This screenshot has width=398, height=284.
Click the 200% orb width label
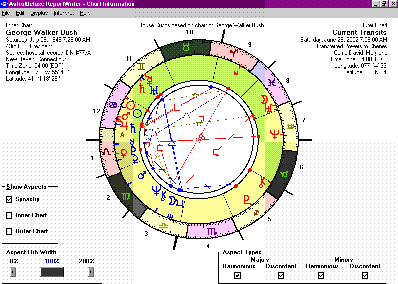click(x=86, y=261)
